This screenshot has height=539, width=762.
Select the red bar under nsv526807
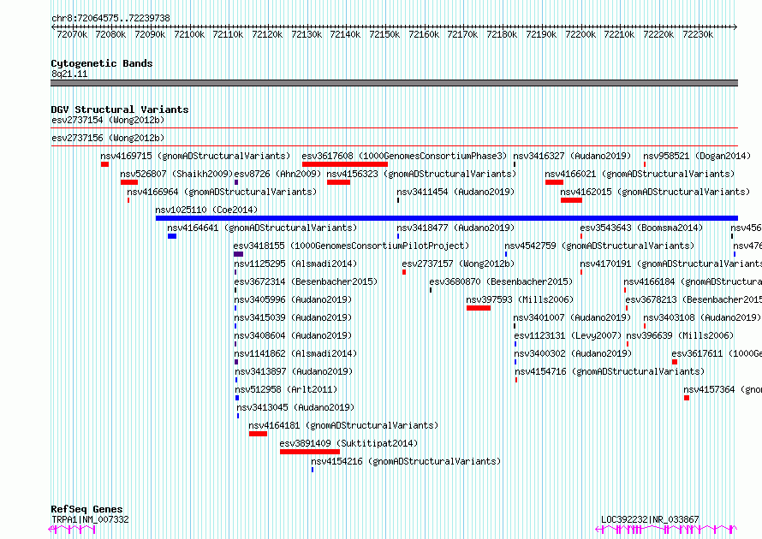point(129,182)
